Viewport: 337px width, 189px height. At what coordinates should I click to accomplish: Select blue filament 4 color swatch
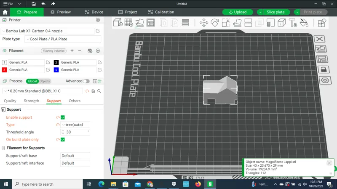56,70
